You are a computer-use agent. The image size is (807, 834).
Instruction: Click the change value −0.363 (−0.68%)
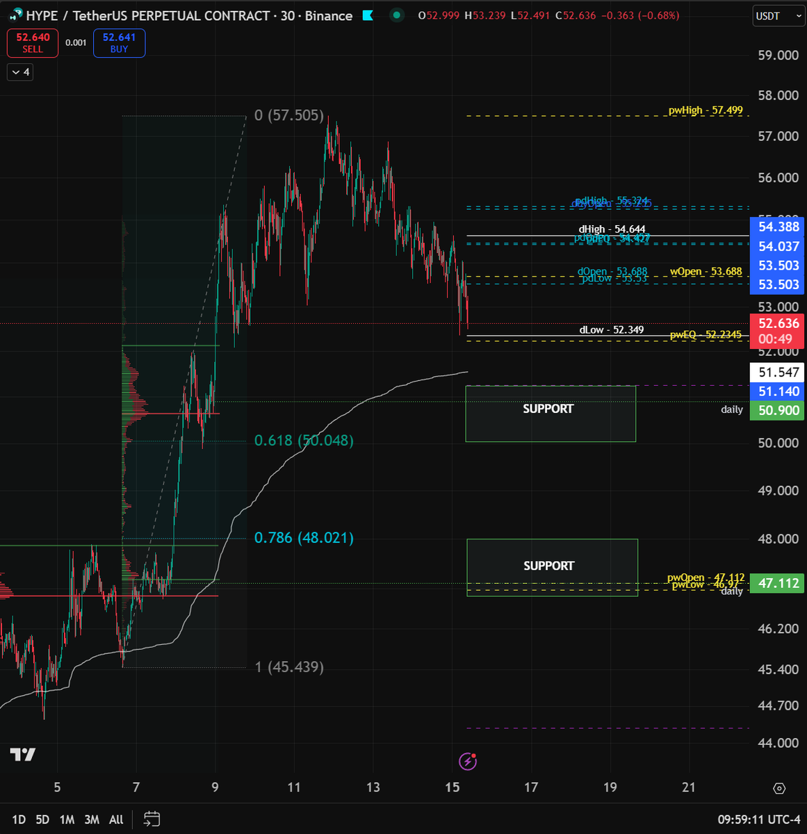(x=640, y=15)
